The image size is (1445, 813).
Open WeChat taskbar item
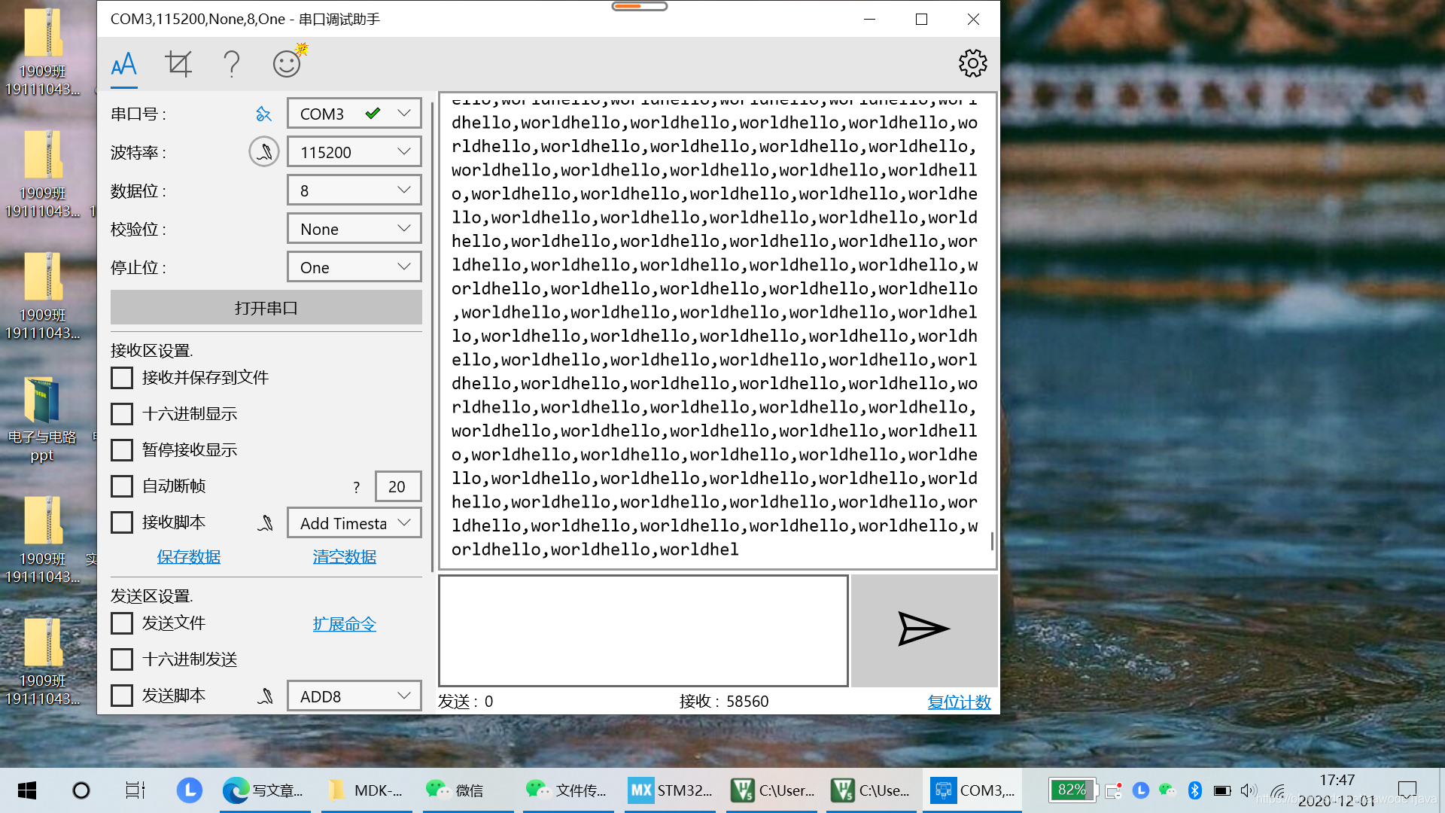(x=455, y=790)
